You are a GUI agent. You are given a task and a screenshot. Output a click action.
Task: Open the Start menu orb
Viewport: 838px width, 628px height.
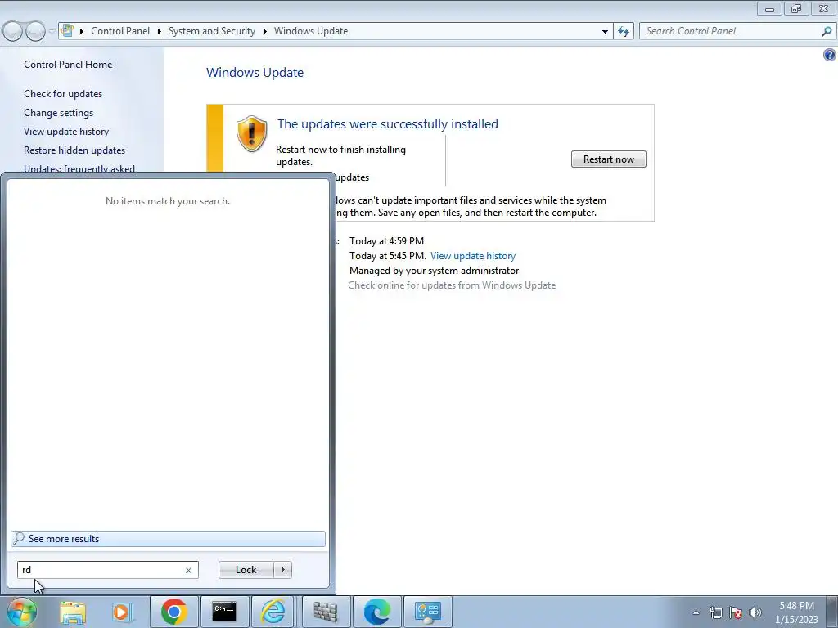click(x=22, y=612)
